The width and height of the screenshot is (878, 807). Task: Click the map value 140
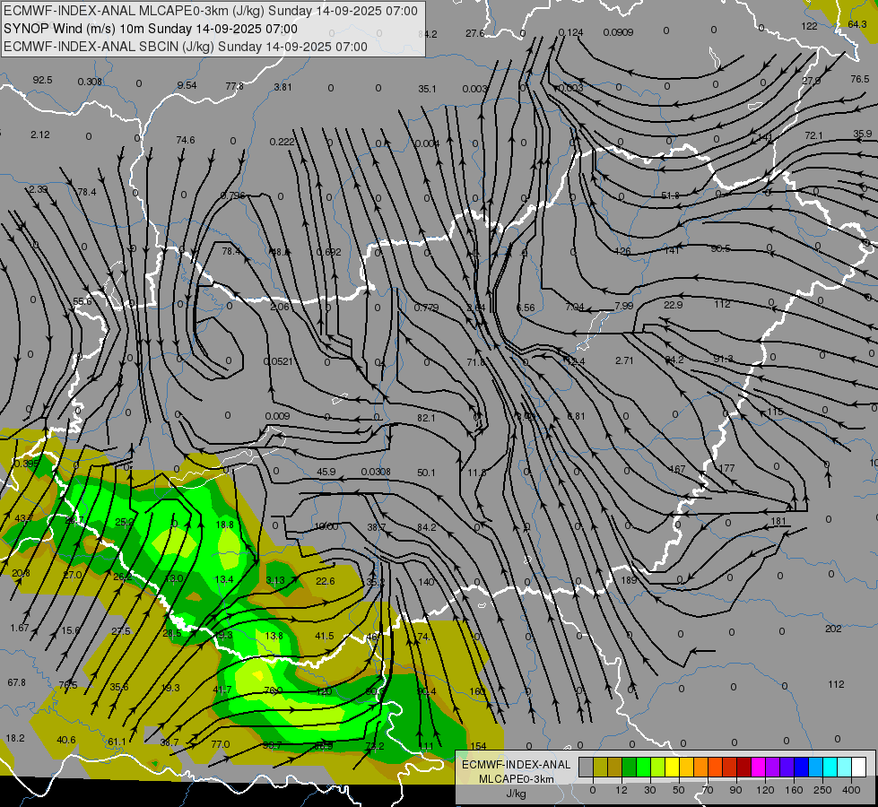click(426, 581)
